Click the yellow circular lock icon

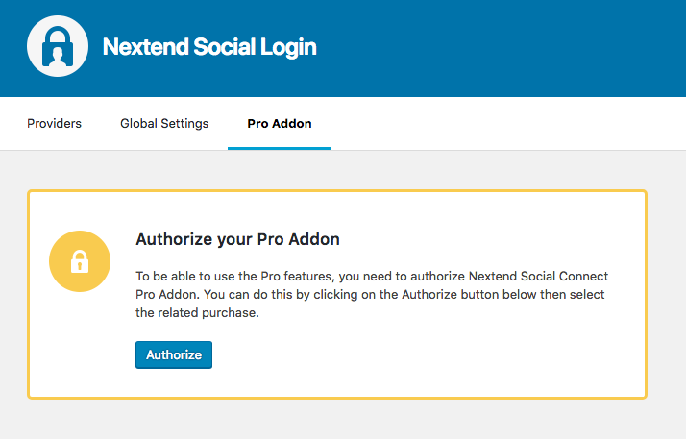tap(80, 260)
